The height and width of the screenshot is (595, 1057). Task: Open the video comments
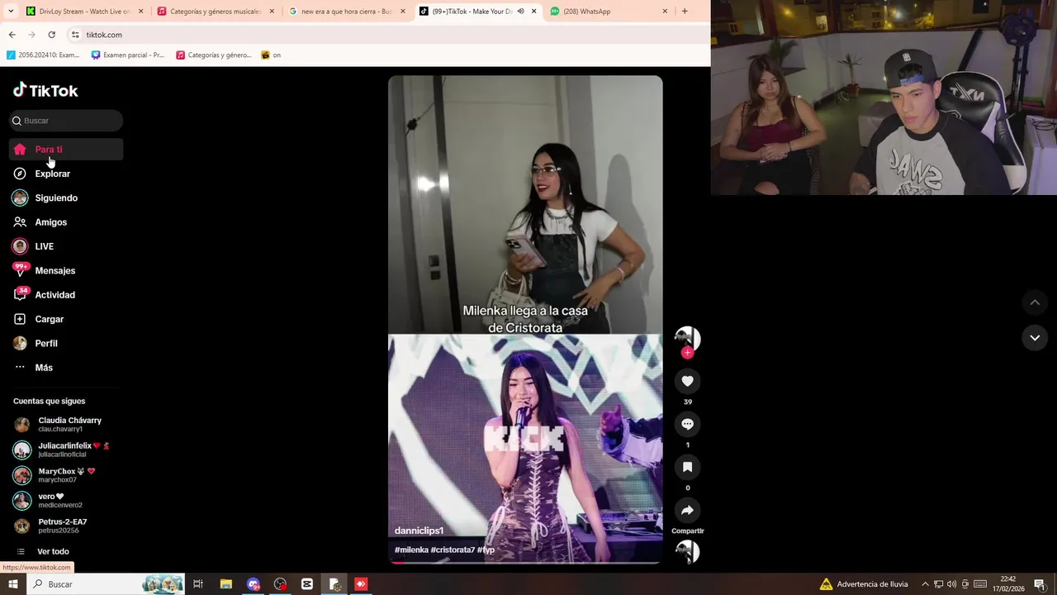click(687, 424)
